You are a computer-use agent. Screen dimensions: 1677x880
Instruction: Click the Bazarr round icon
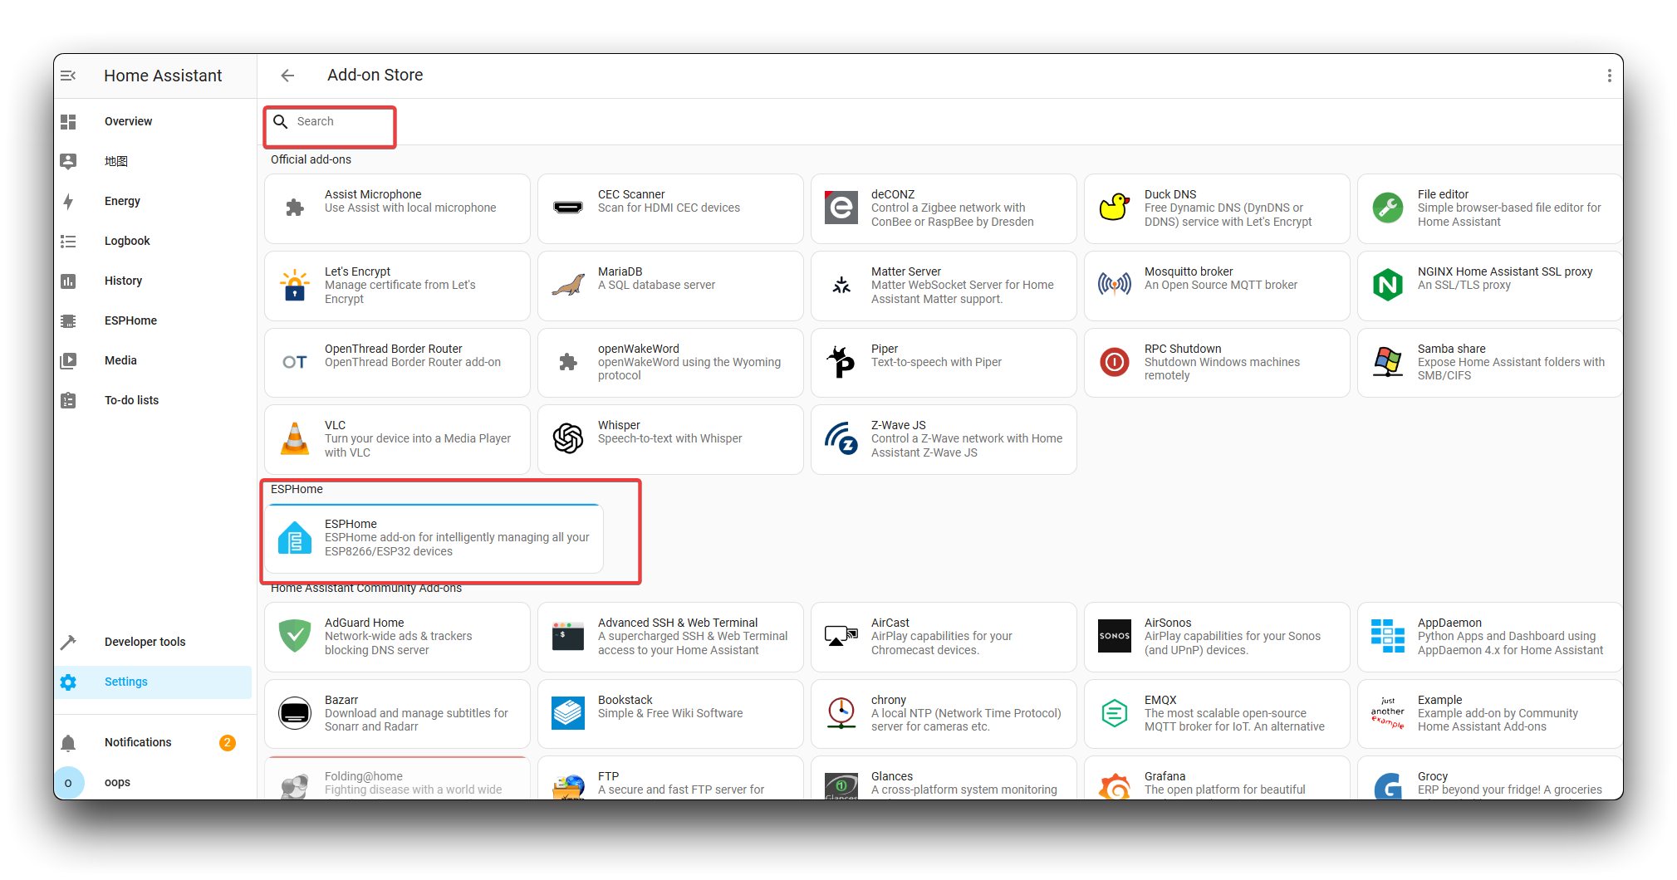point(295,713)
